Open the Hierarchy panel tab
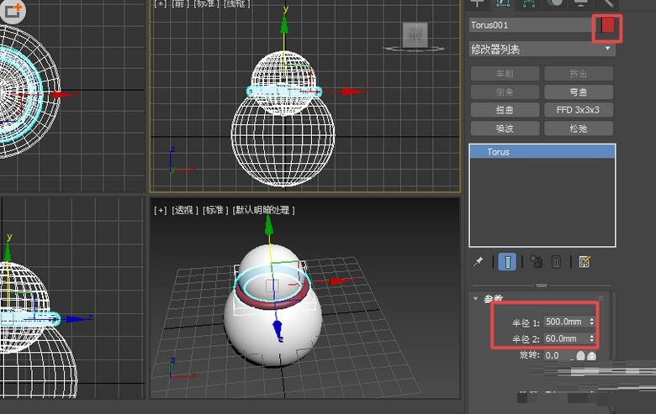This screenshot has height=414, width=656. point(529,3)
